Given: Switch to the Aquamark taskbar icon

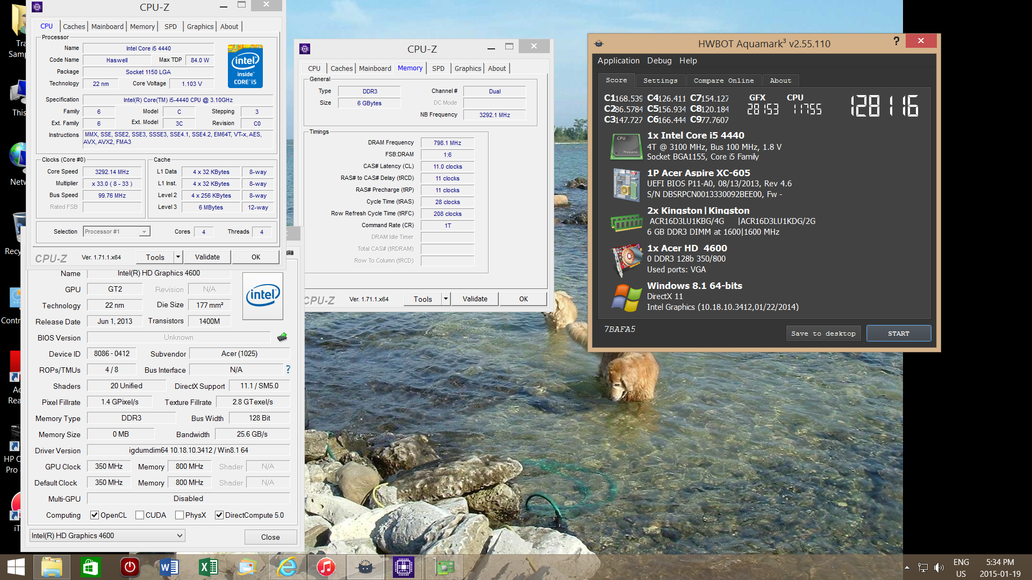Looking at the screenshot, I should (x=365, y=567).
